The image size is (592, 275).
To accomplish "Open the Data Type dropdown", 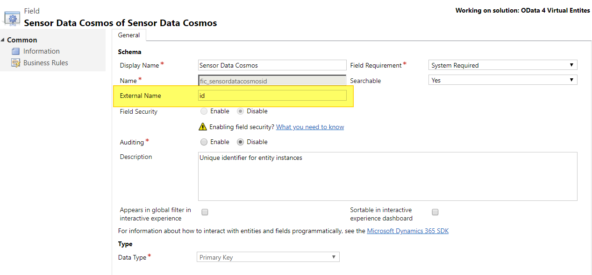I will (x=268, y=257).
